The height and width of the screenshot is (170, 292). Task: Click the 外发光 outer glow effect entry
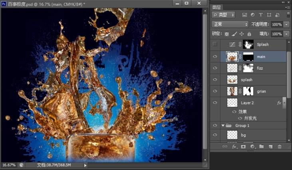pos(250,118)
